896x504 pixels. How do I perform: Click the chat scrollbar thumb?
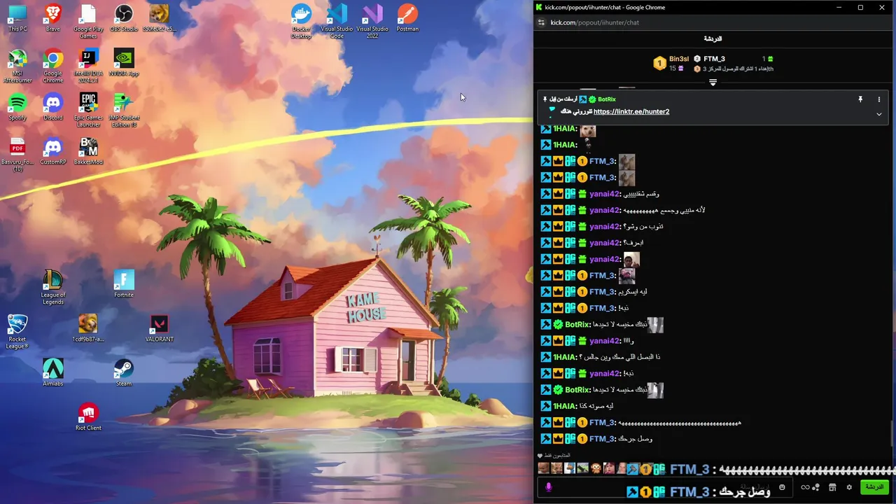892,433
